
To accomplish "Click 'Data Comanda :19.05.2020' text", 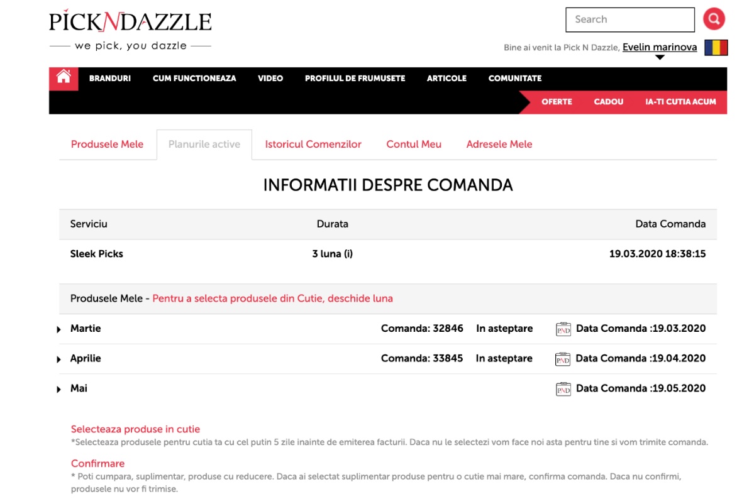I will (x=641, y=388).
